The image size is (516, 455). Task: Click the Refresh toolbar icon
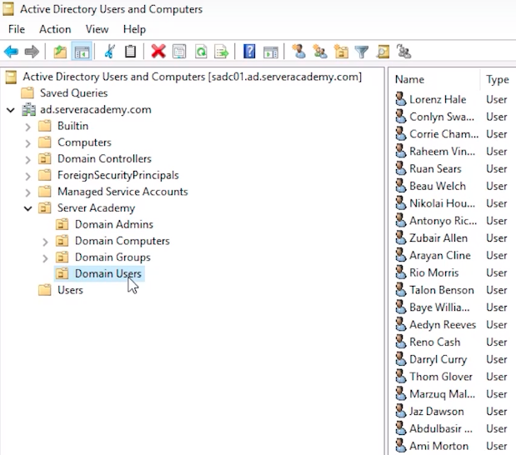[x=200, y=52]
